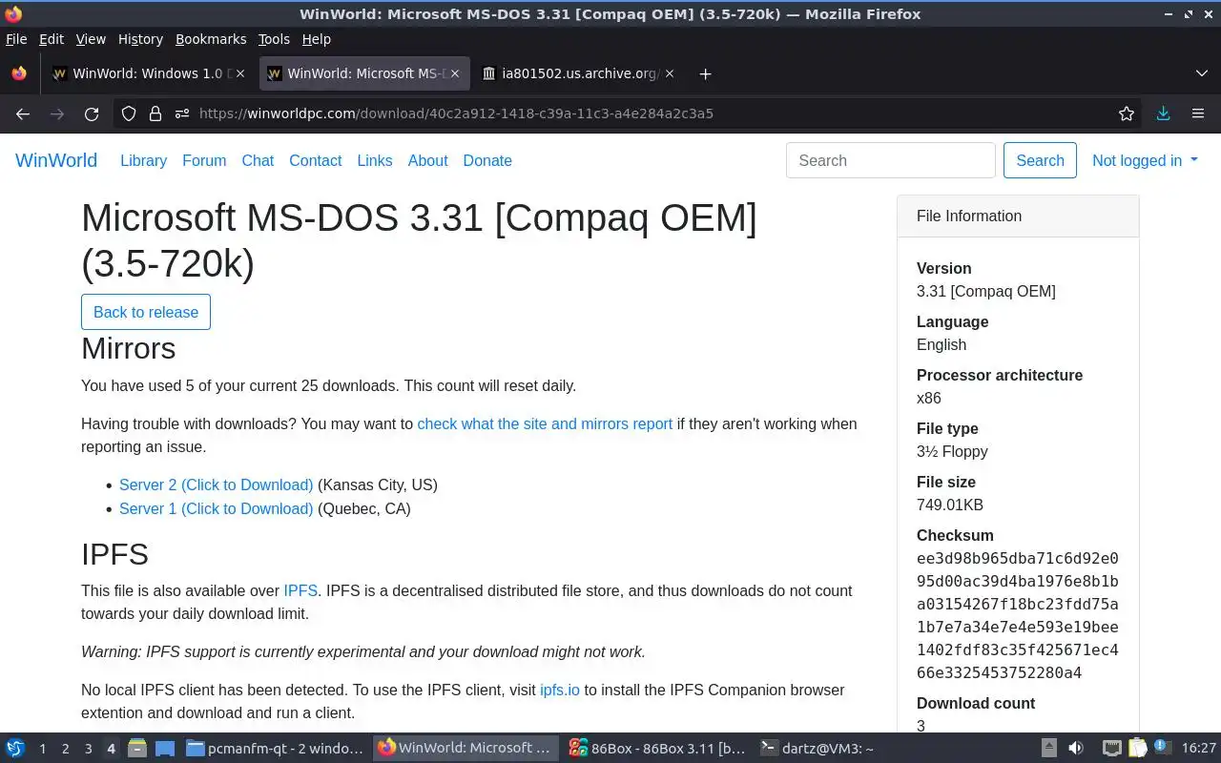Click the site security padlock icon
1221x763 pixels.
click(x=155, y=113)
